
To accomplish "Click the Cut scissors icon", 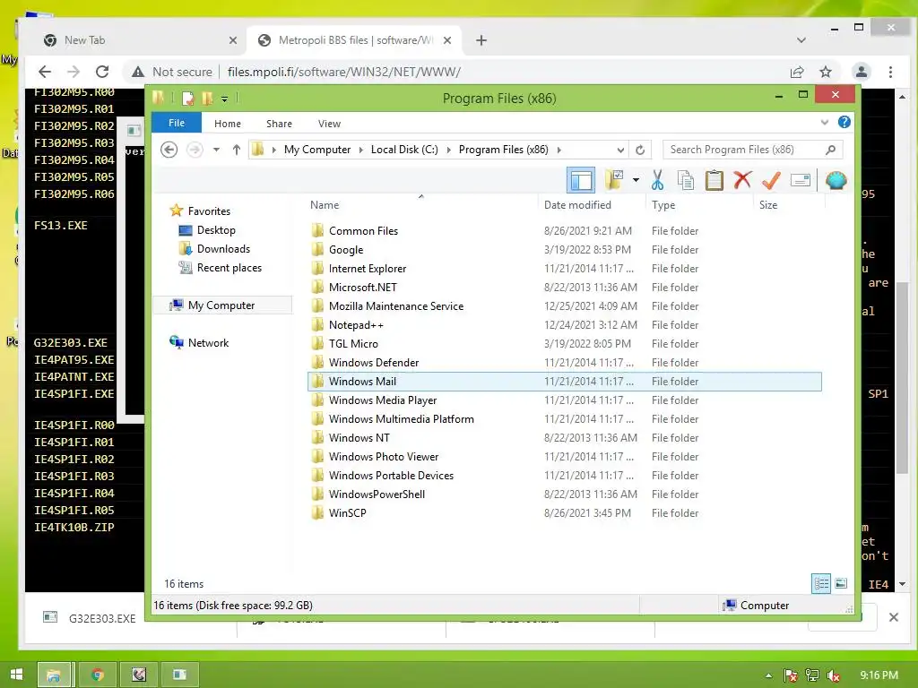I will 657,180.
